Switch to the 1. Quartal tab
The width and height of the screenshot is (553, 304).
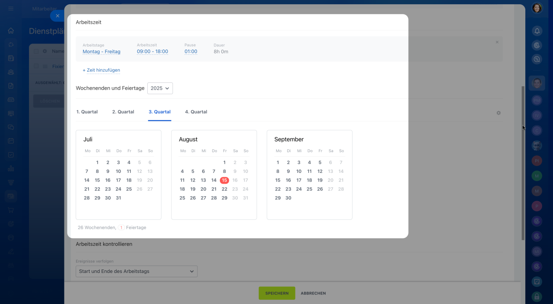[87, 112]
